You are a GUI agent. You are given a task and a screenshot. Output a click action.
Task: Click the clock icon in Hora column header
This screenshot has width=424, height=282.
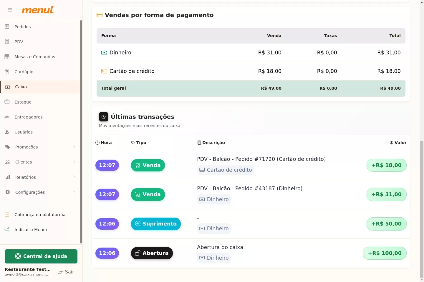pos(97,143)
